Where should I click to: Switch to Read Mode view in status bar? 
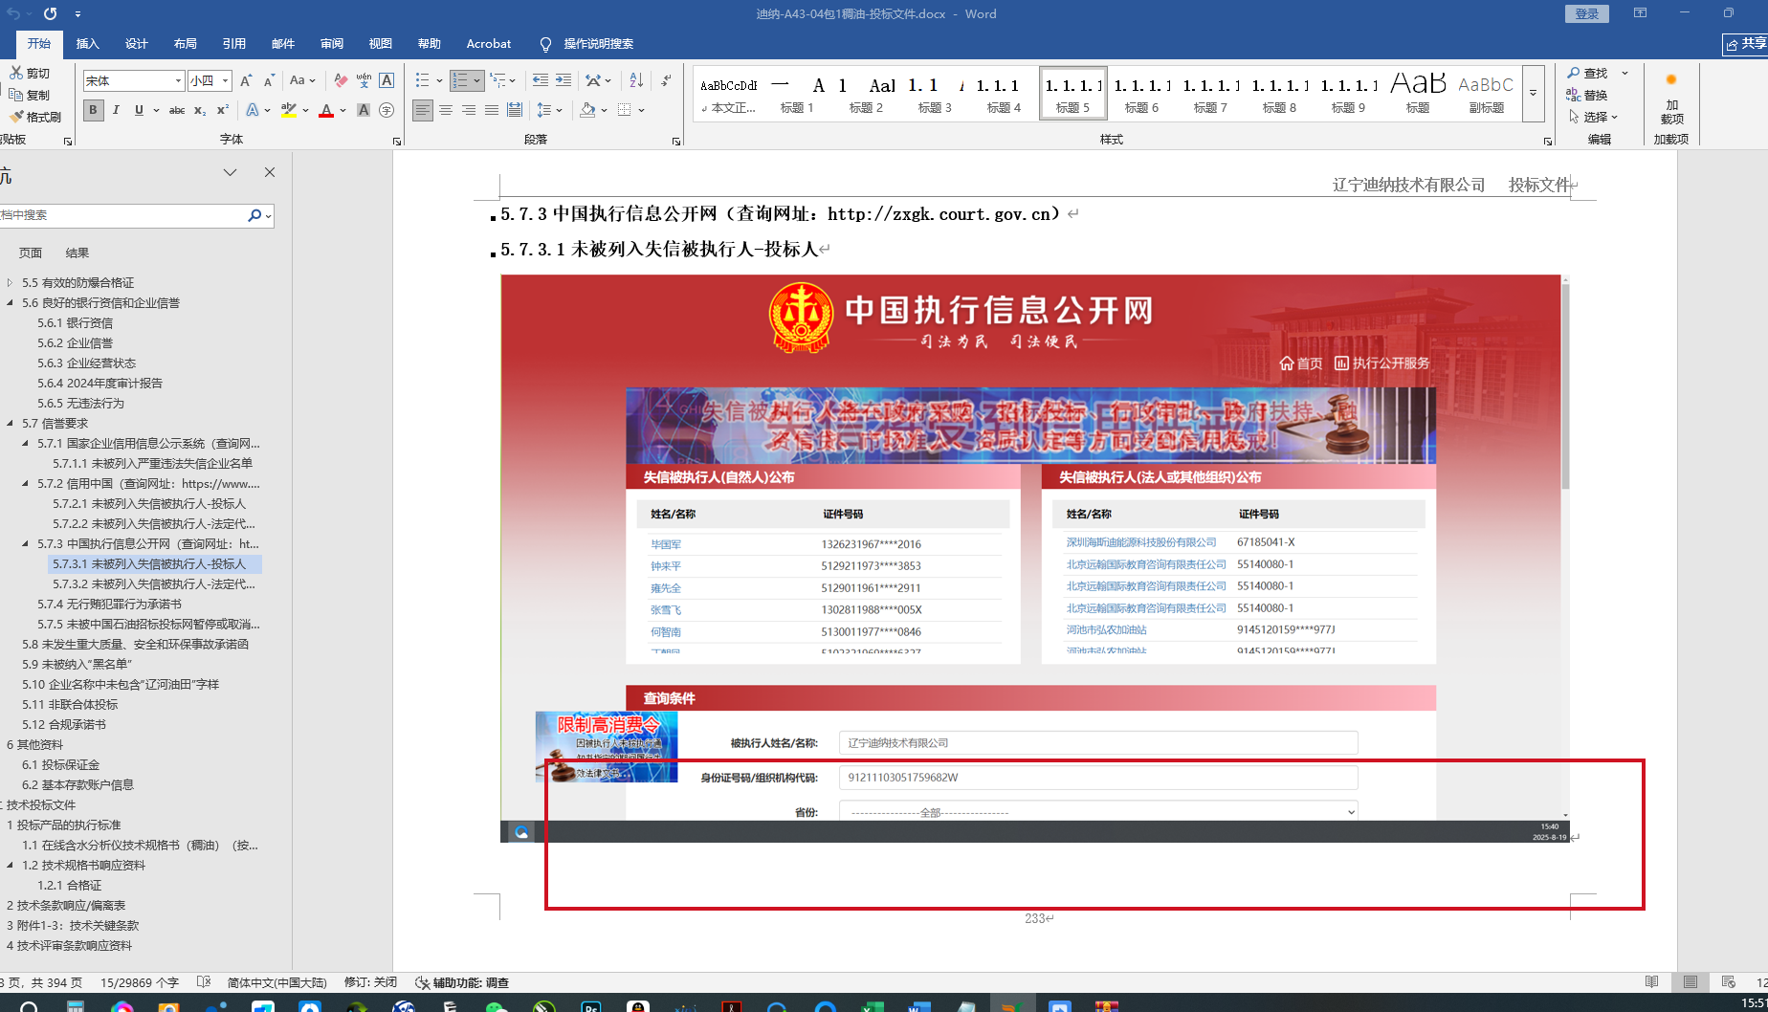click(1652, 982)
